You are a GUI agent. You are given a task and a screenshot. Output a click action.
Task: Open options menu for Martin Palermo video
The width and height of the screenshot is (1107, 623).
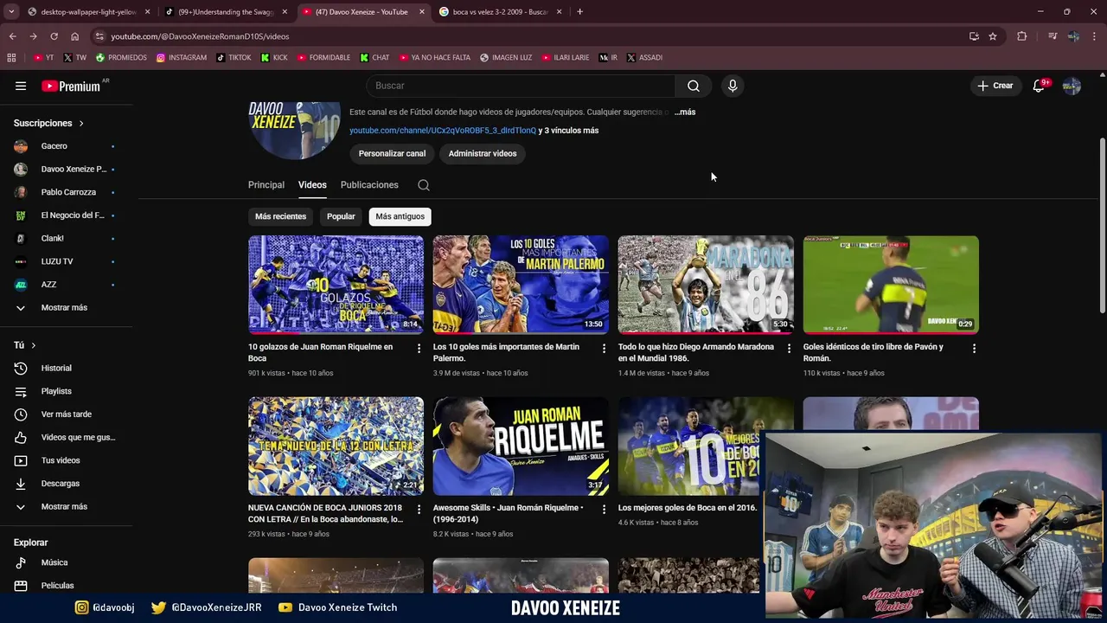605,348
